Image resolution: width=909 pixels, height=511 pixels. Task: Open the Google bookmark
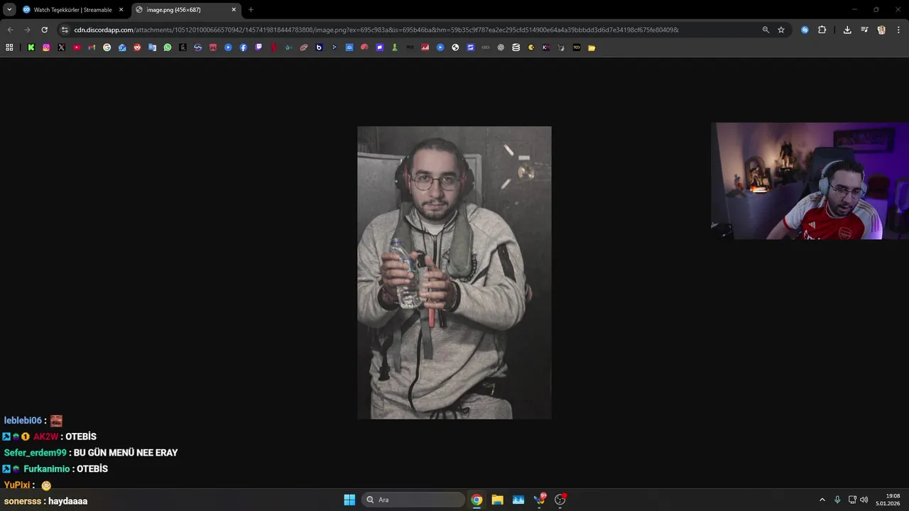click(x=107, y=48)
